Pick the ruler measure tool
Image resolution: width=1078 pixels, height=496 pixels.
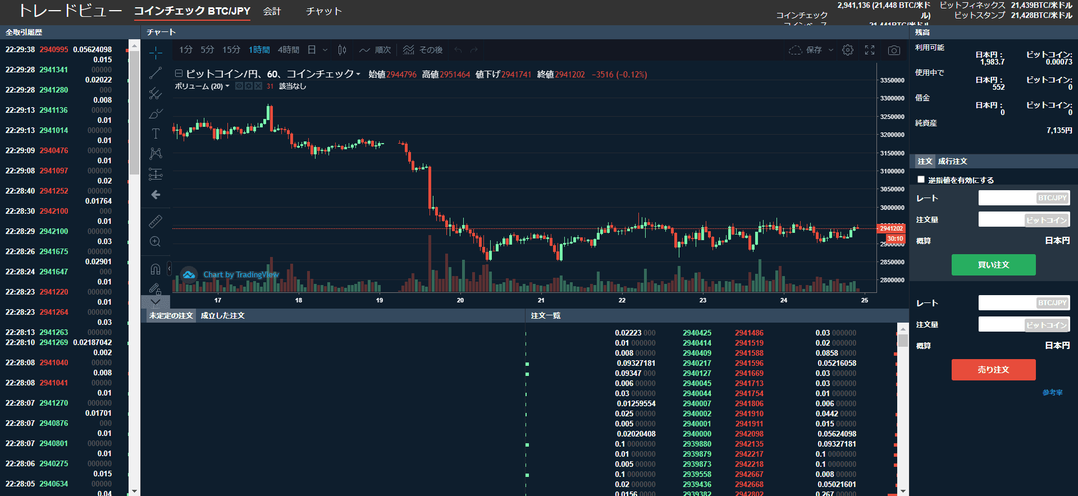156,221
